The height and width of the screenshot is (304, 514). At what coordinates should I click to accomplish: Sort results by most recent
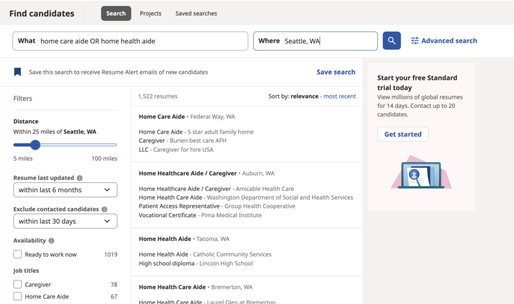340,96
